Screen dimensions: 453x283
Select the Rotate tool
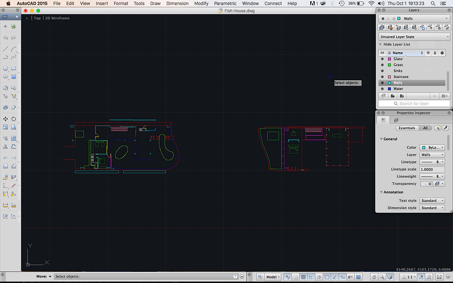coord(13,119)
